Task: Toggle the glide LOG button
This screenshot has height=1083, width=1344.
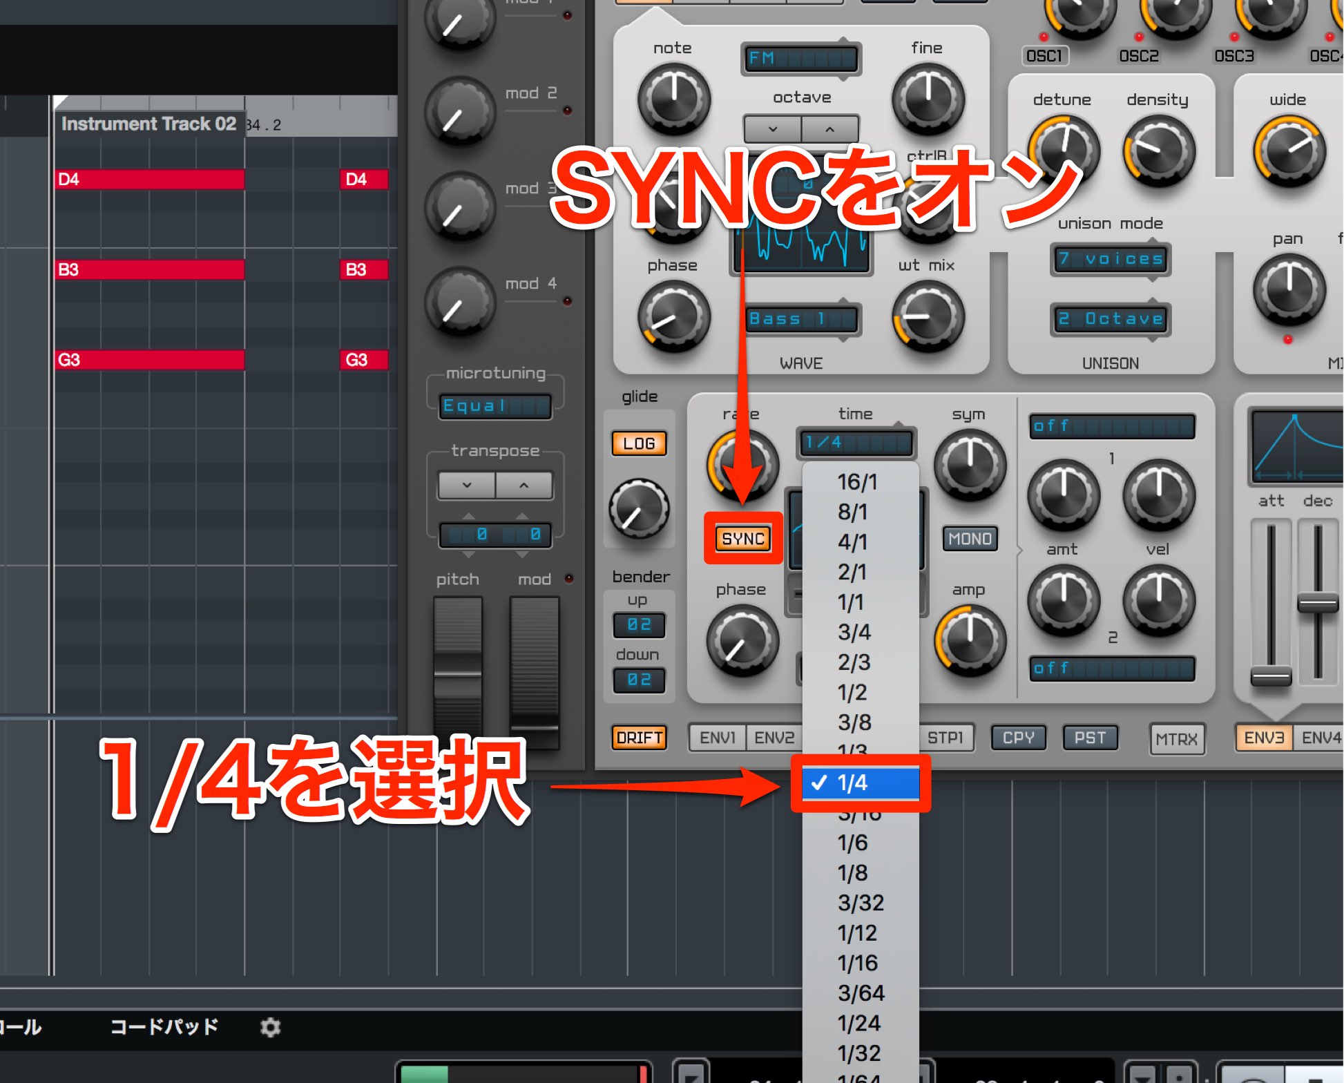Action: point(639,443)
